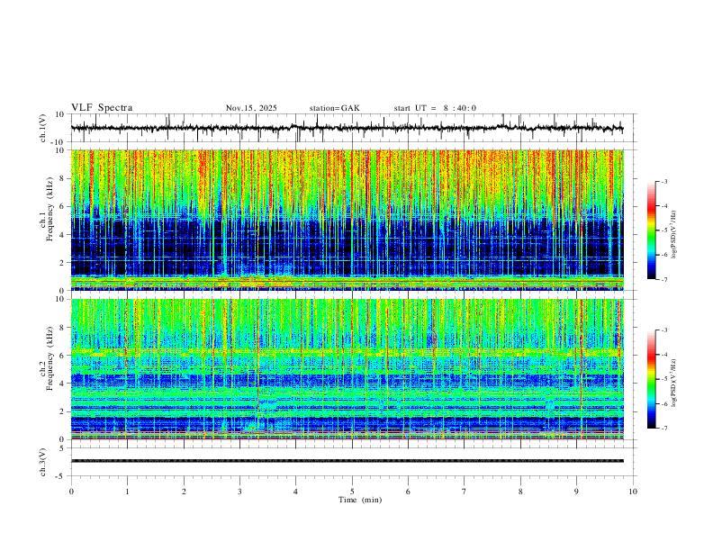
Task: Click the "ch.1(V)" waveform axis label
Action: [42, 128]
